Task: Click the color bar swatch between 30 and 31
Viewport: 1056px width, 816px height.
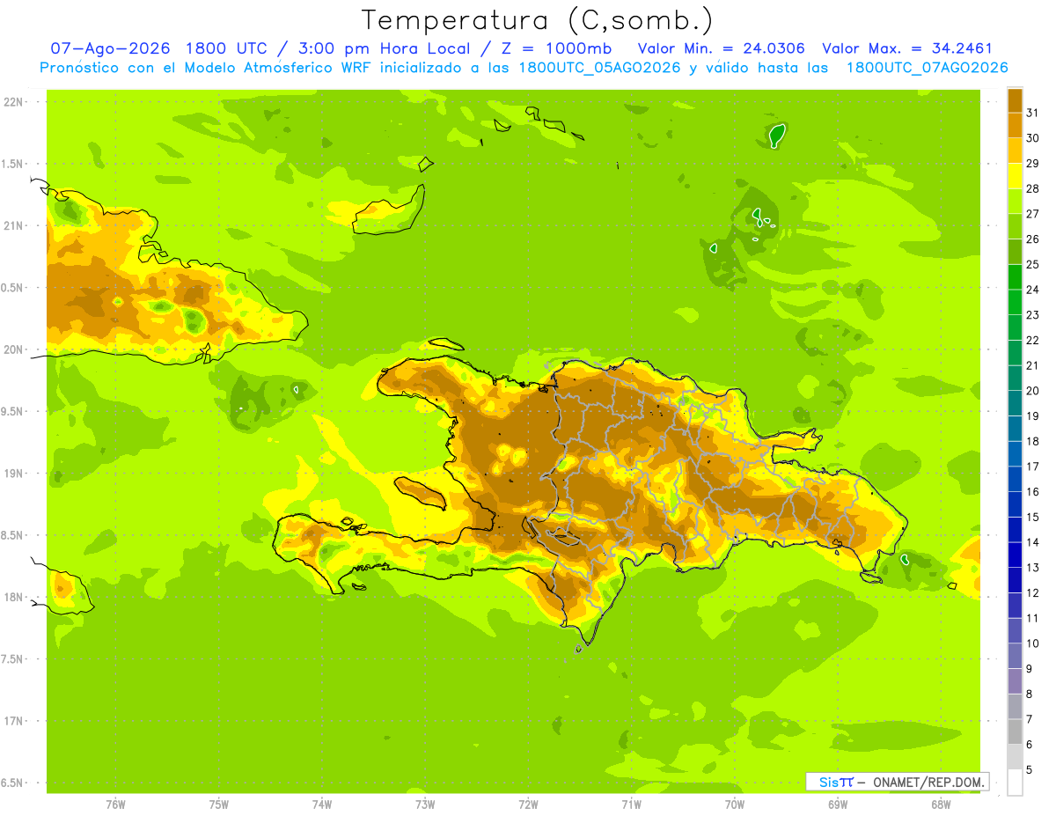Action: click(1015, 126)
